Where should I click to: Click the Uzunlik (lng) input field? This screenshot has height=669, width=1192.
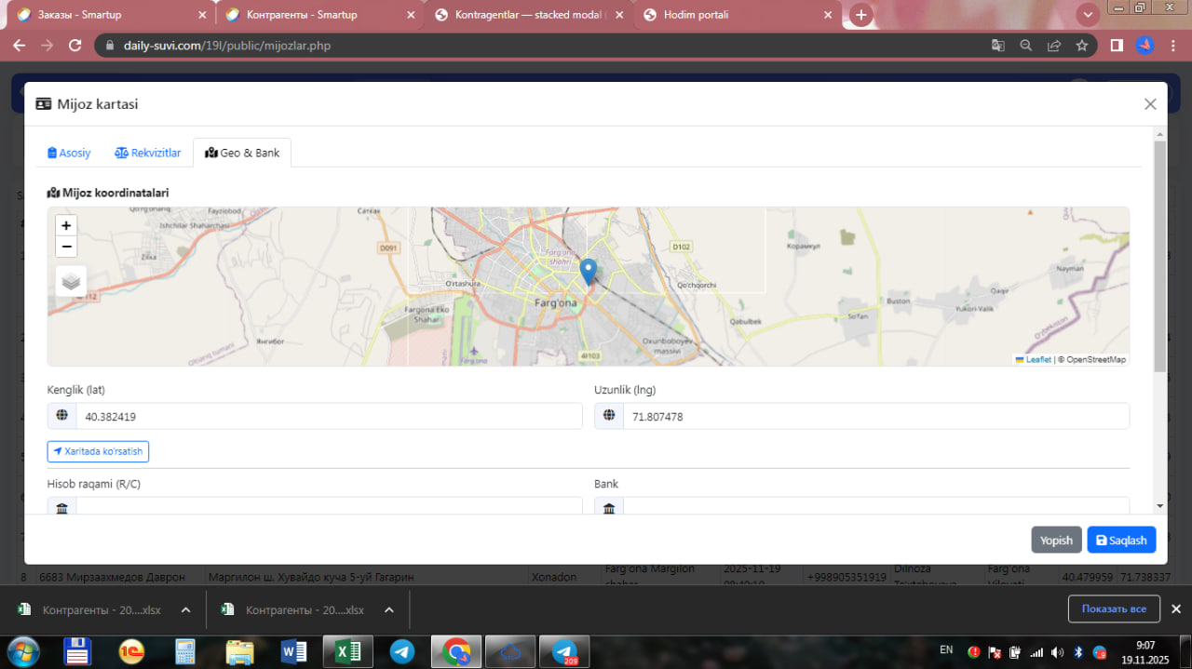pyautogui.click(x=874, y=416)
